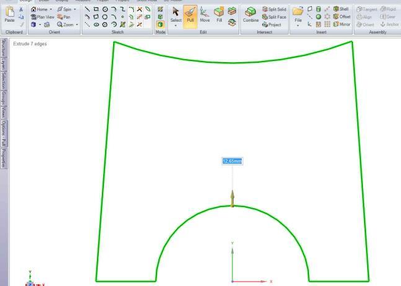
Task: Pick the Three-Point Arc tool
Action: [114, 17]
